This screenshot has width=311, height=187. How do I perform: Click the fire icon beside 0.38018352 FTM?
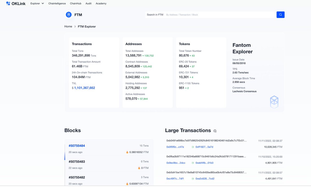point(127,152)
